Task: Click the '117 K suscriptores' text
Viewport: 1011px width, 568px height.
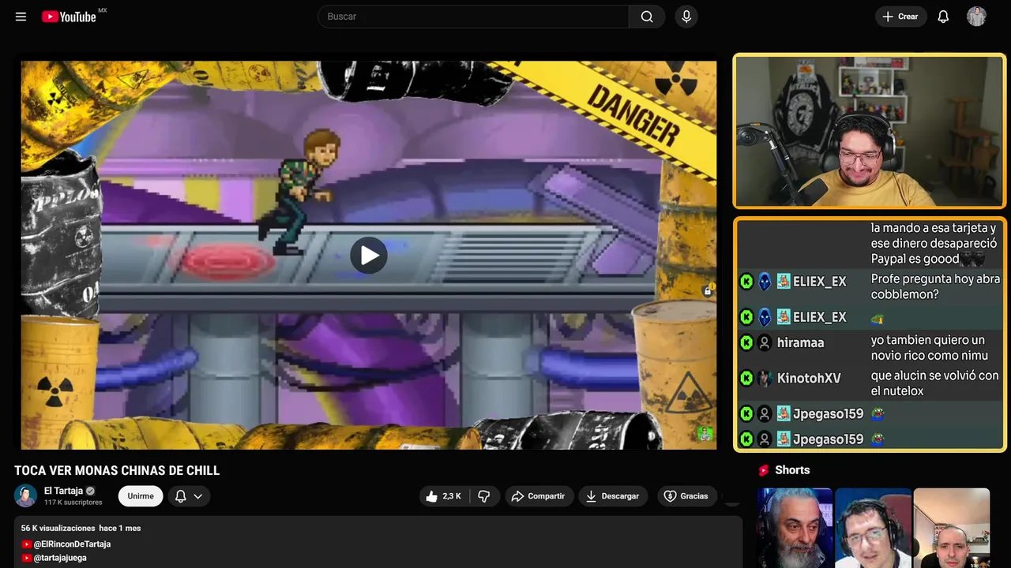Action: point(73,503)
